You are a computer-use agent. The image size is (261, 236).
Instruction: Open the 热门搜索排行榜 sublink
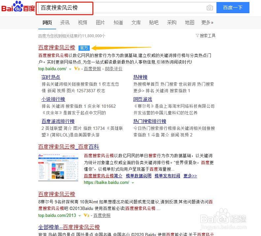[150, 121]
